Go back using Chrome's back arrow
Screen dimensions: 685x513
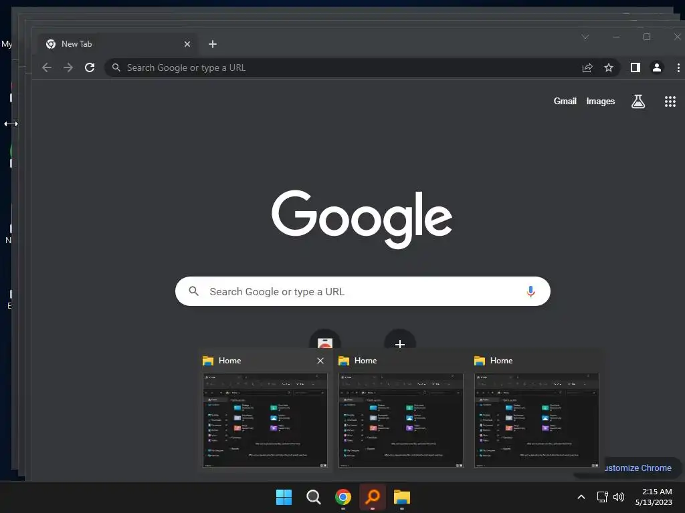(47, 67)
